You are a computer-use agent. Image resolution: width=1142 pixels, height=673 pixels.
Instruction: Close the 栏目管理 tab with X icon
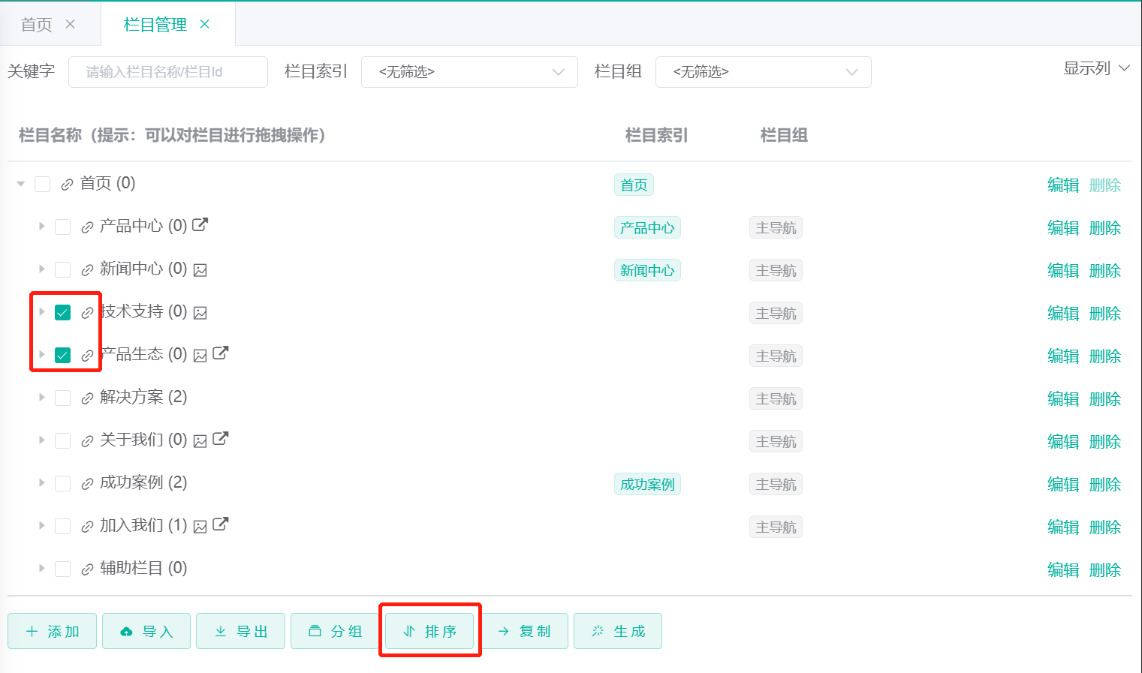[204, 24]
